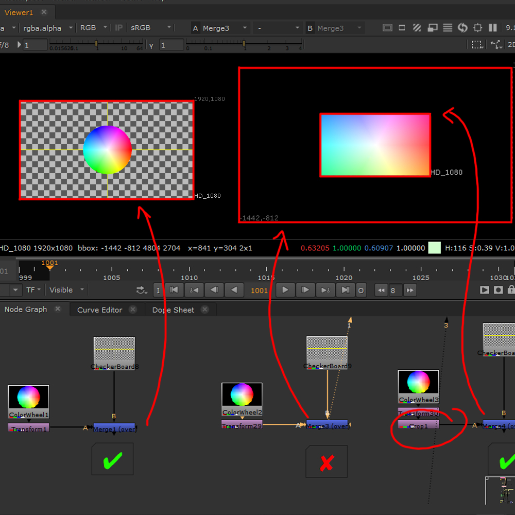Jump to the previous keyframe
515x515 pixels.
[194, 290]
